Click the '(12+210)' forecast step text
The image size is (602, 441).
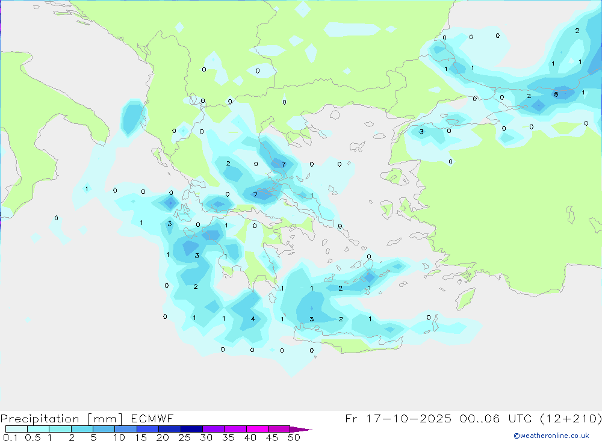pyautogui.click(x=571, y=418)
